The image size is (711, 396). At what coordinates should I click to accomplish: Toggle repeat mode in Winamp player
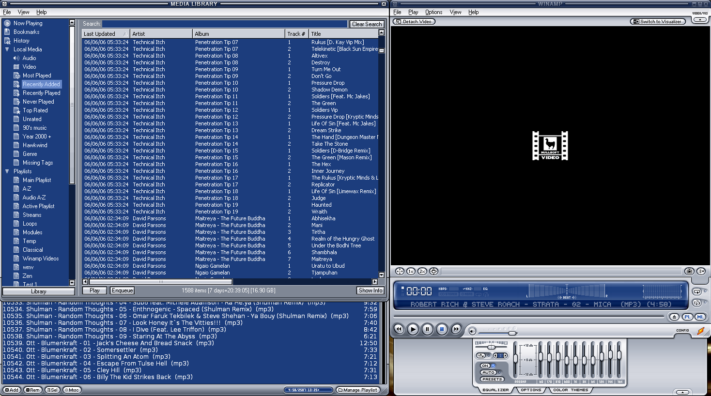(x=697, y=291)
